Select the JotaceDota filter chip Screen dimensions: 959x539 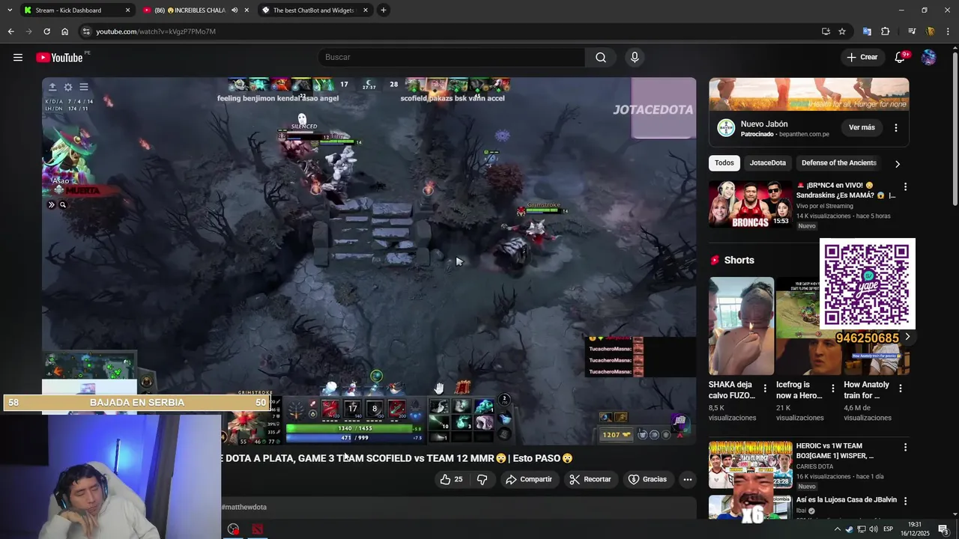[768, 162]
